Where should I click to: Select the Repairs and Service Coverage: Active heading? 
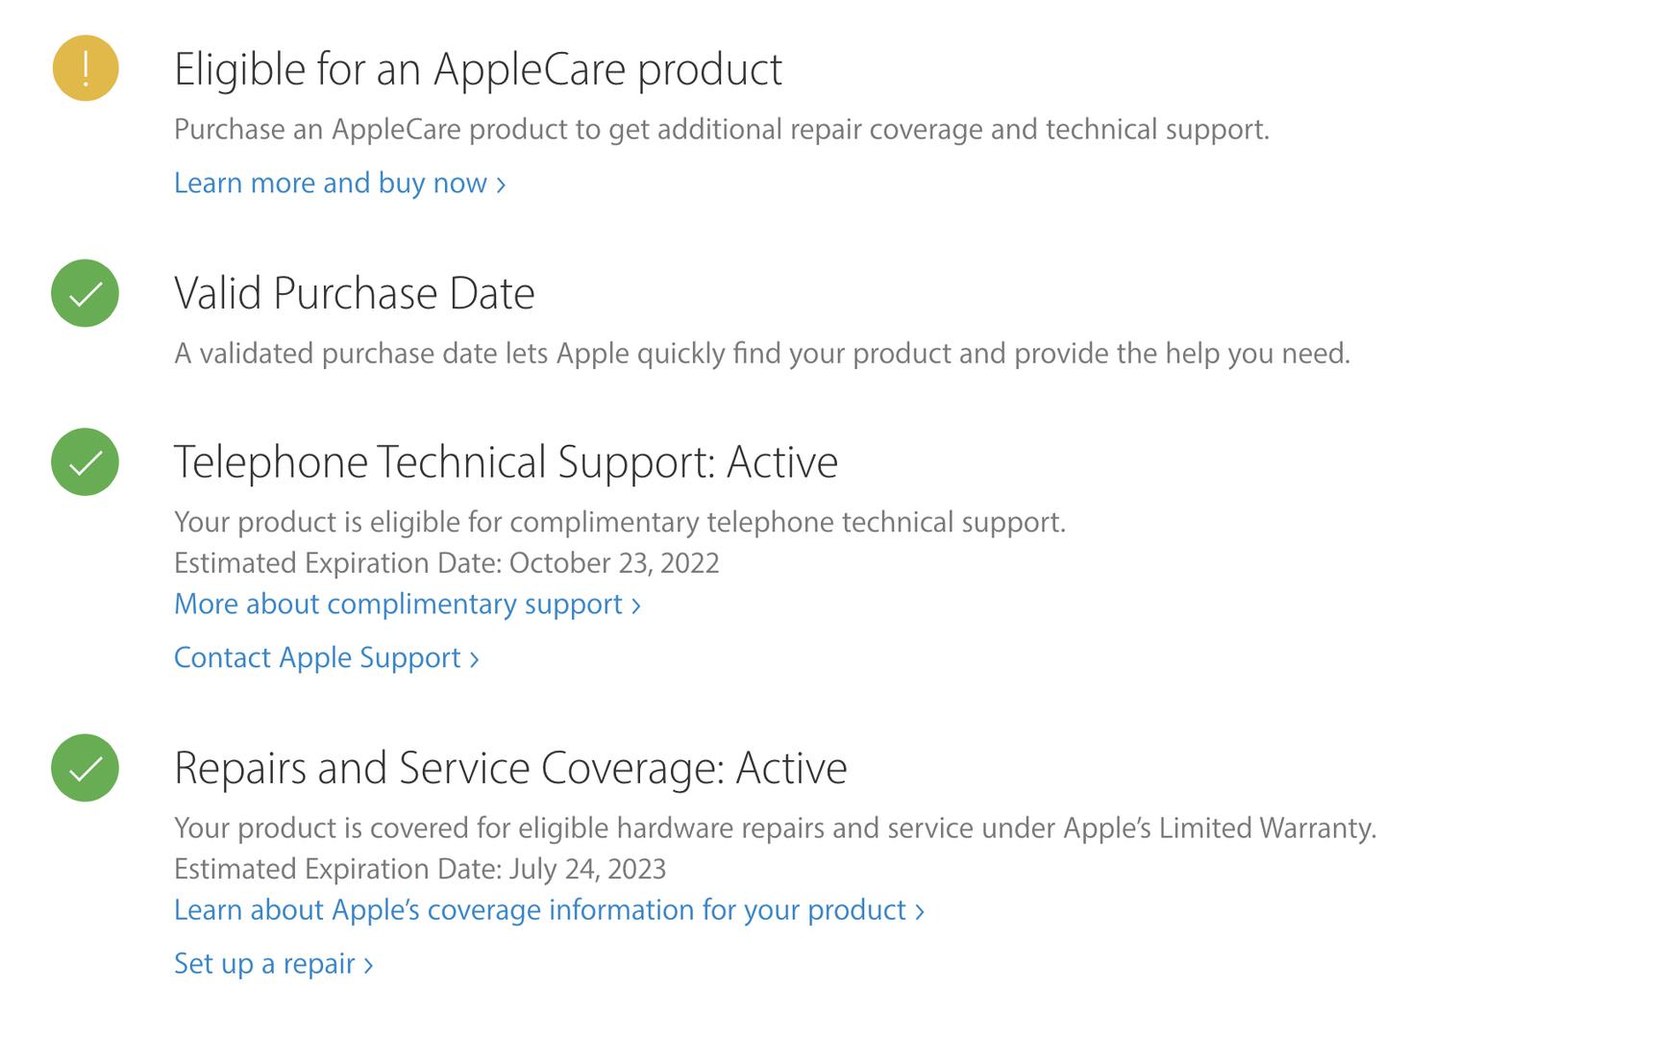tap(510, 768)
